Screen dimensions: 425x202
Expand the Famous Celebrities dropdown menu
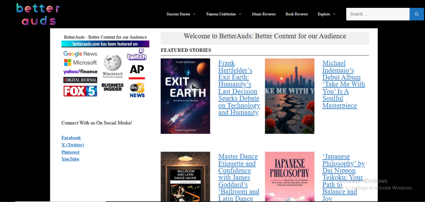pos(223,14)
